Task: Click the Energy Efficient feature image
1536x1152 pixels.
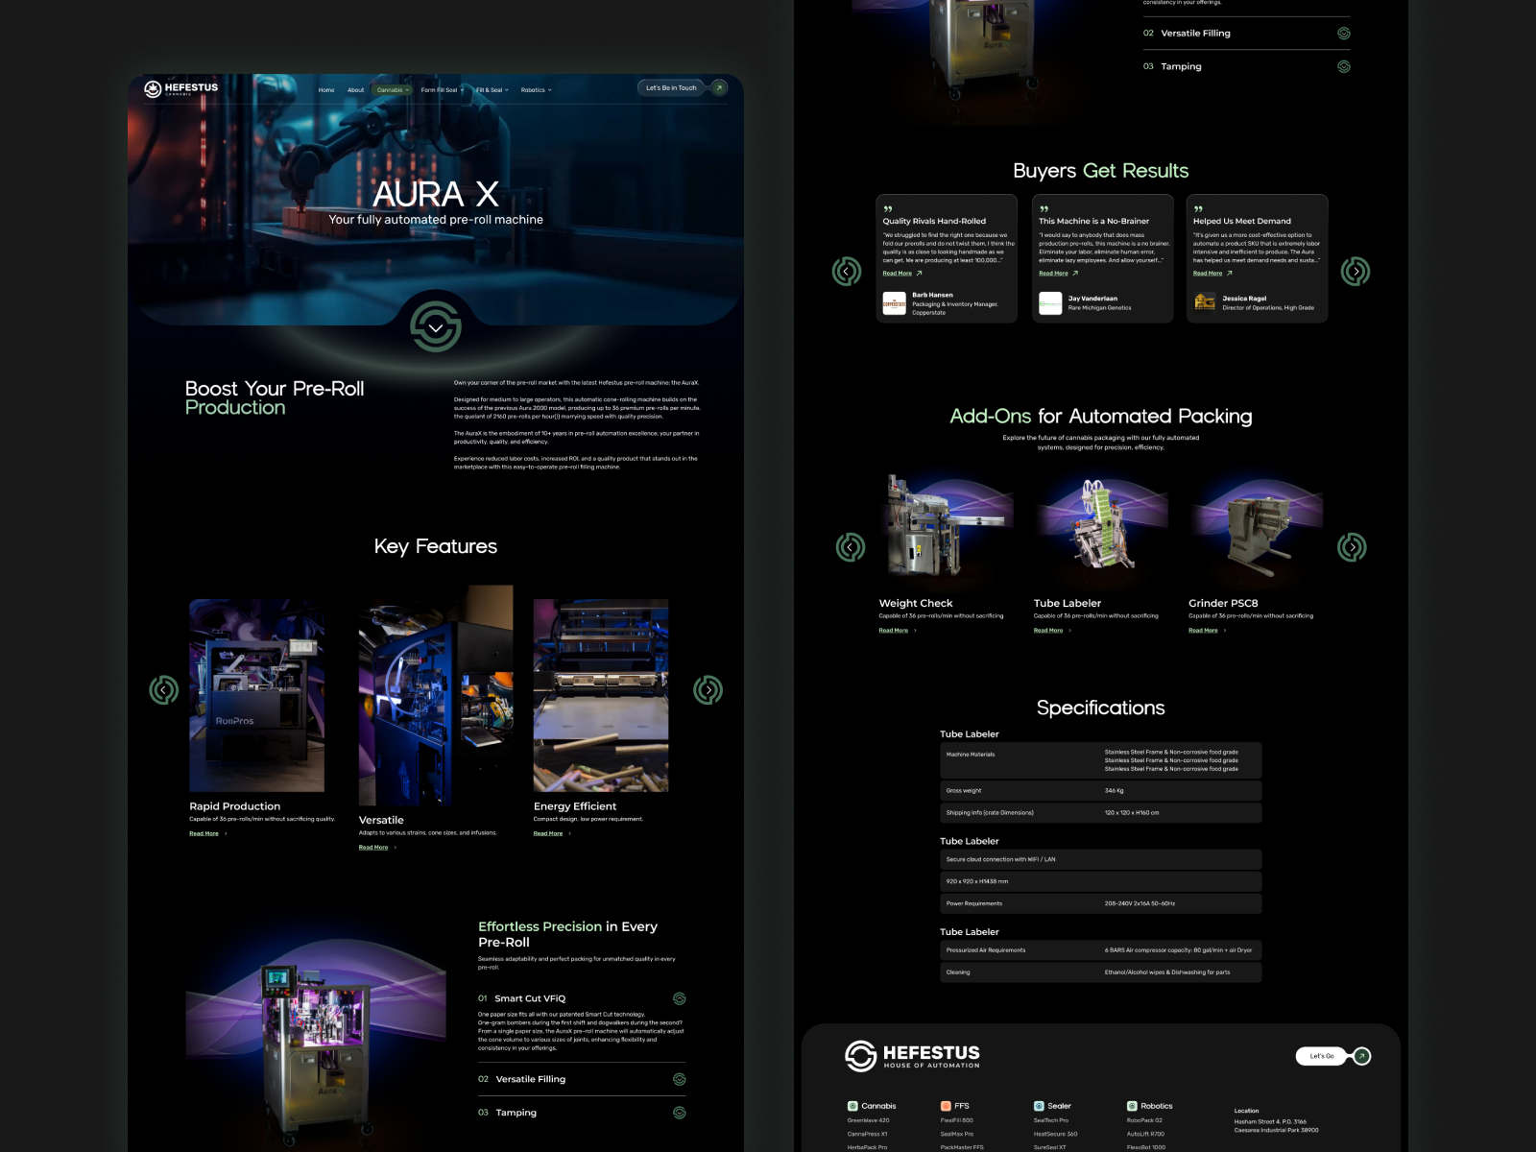Action: coord(601,696)
